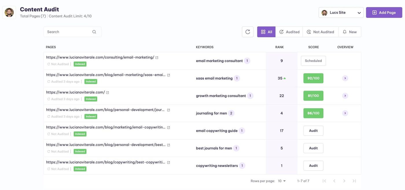Go to first page pagination icon
The height and width of the screenshot is (190, 405).
tap(324, 181)
